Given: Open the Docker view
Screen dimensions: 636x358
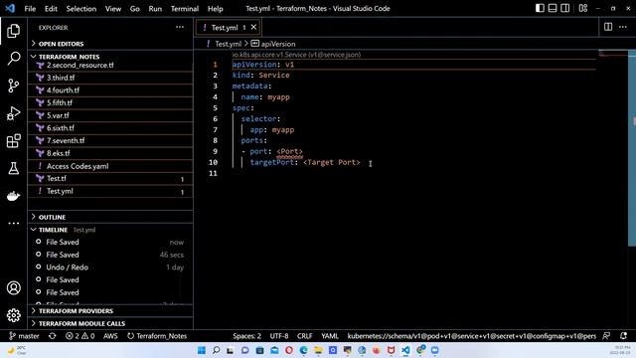Looking at the screenshot, I should (x=13, y=196).
